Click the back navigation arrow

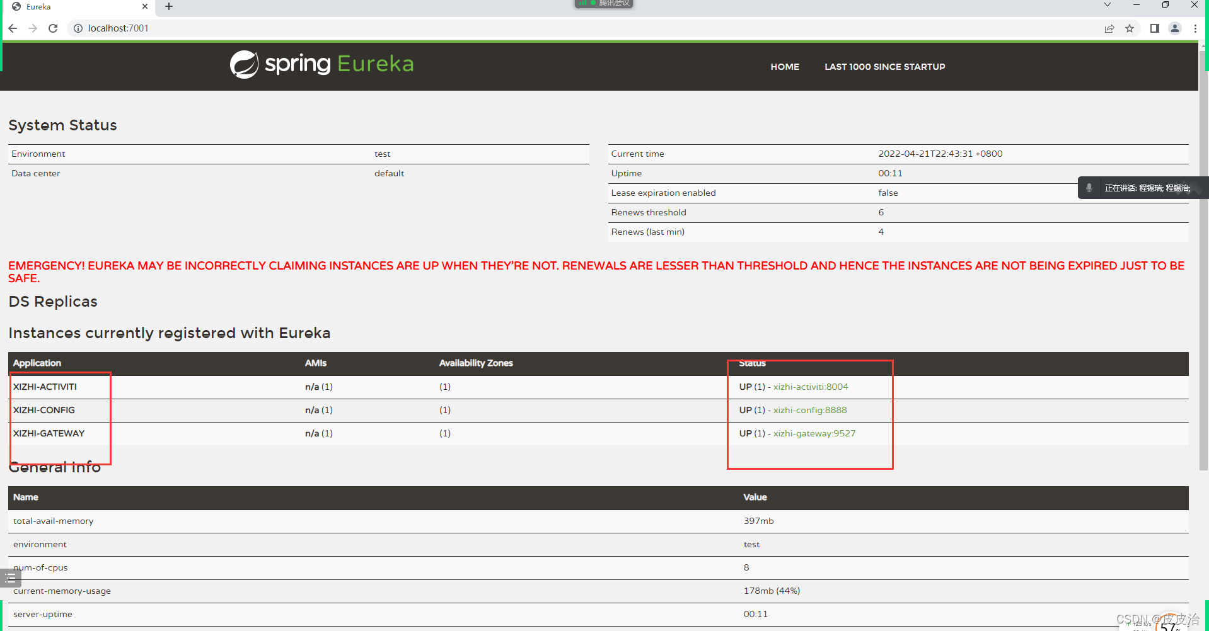pyautogui.click(x=13, y=28)
